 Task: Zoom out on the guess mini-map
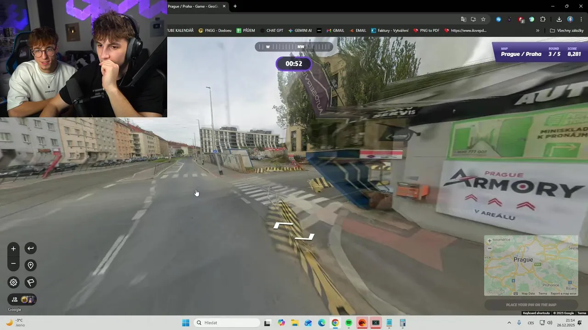[x=489, y=248]
